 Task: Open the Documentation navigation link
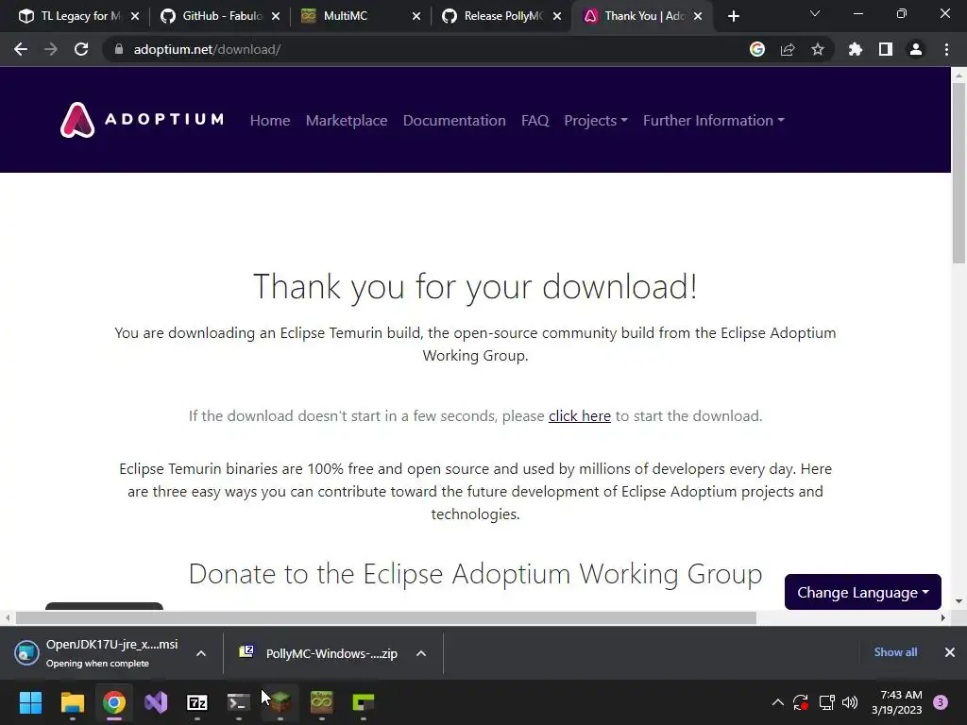[454, 120]
